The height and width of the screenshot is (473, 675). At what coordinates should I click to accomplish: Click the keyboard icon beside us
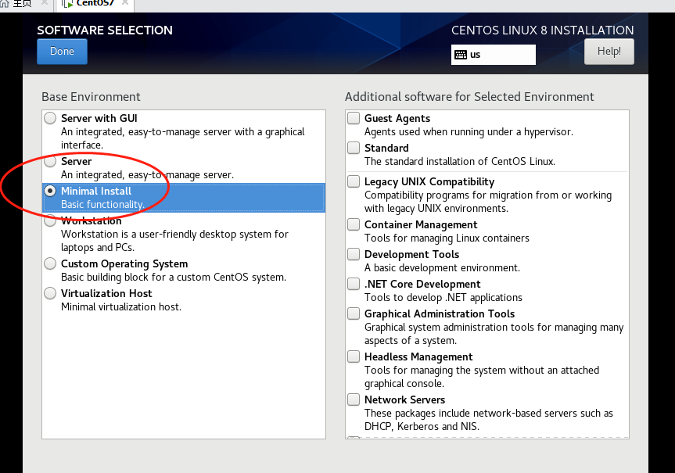[461, 55]
